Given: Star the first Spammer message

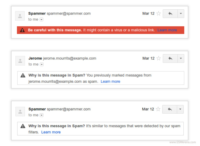Looking at the screenshot, I should point(158,14).
